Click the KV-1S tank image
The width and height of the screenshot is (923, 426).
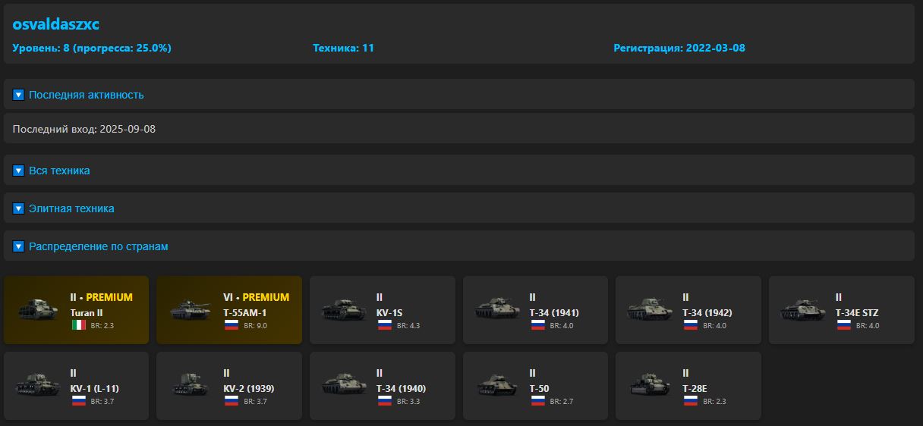pyautogui.click(x=343, y=311)
